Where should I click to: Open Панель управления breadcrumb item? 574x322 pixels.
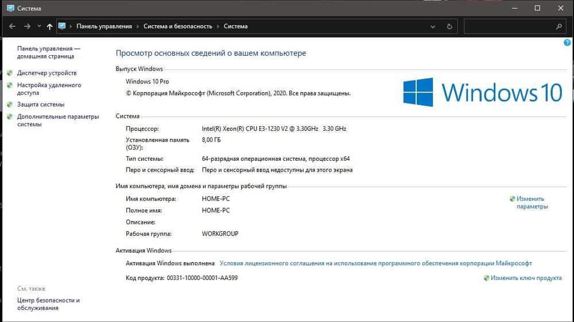click(104, 26)
